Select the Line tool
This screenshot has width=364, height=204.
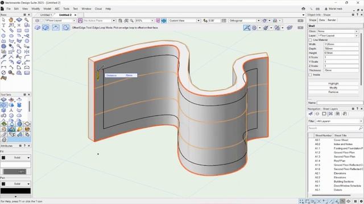point(3,31)
